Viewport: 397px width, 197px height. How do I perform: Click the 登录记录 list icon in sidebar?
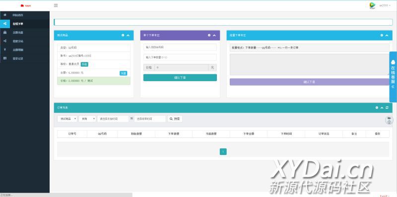coord(5,58)
